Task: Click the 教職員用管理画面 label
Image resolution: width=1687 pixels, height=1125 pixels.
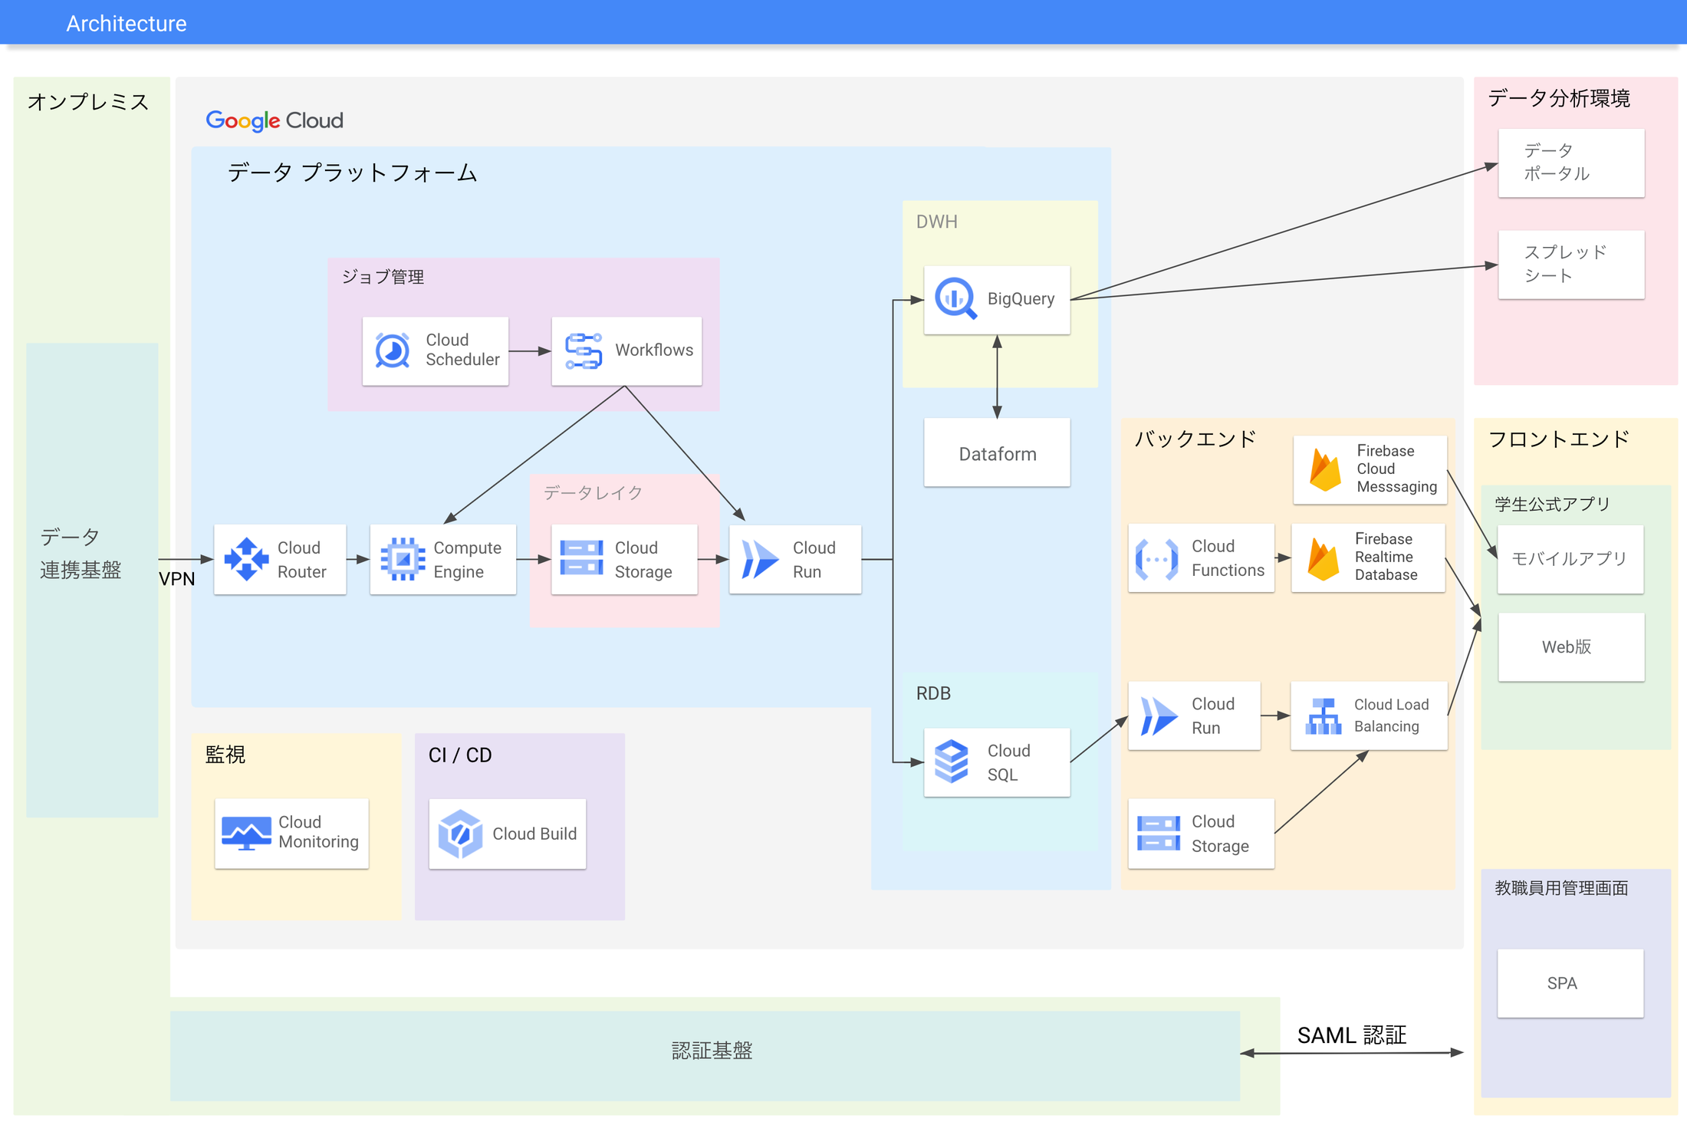Action: pos(1561,888)
